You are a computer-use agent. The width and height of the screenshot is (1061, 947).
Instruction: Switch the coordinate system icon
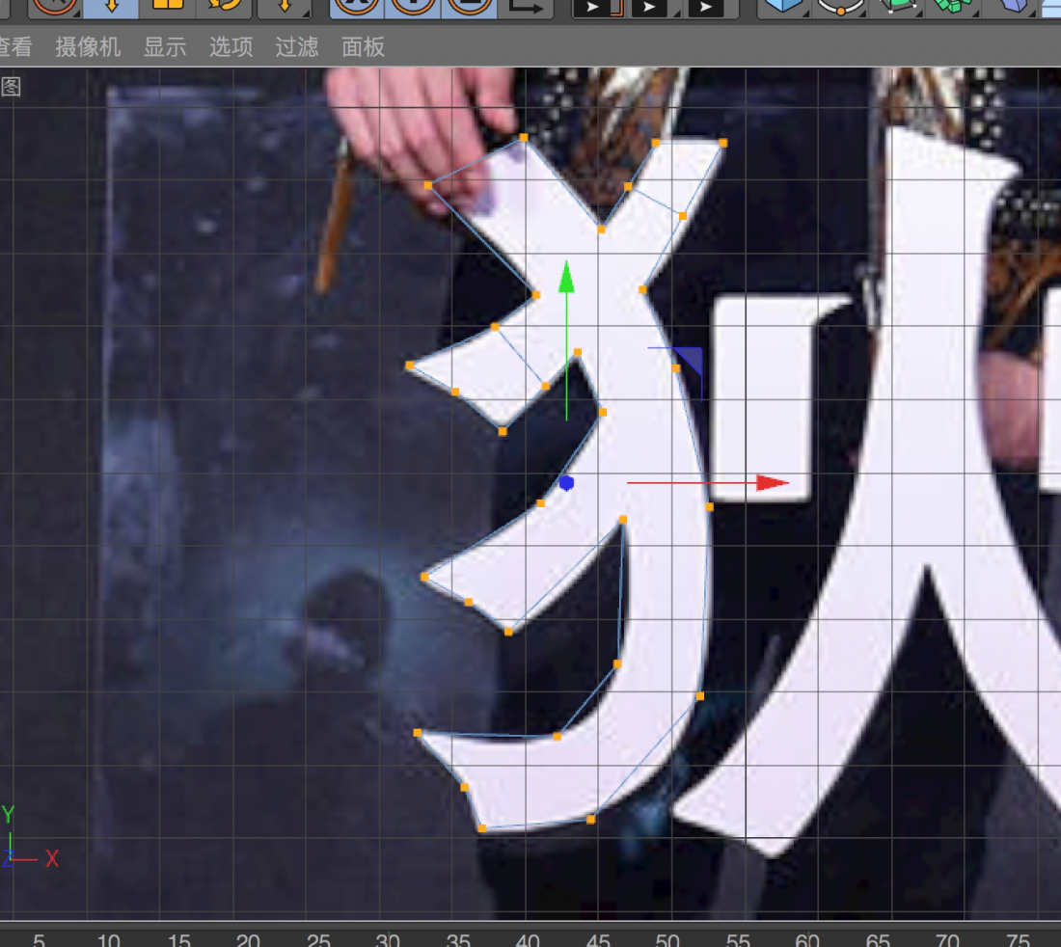(x=527, y=8)
